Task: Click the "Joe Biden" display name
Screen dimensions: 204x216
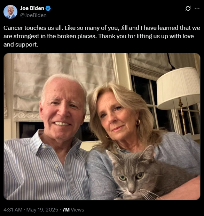Action: [x=32, y=8]
